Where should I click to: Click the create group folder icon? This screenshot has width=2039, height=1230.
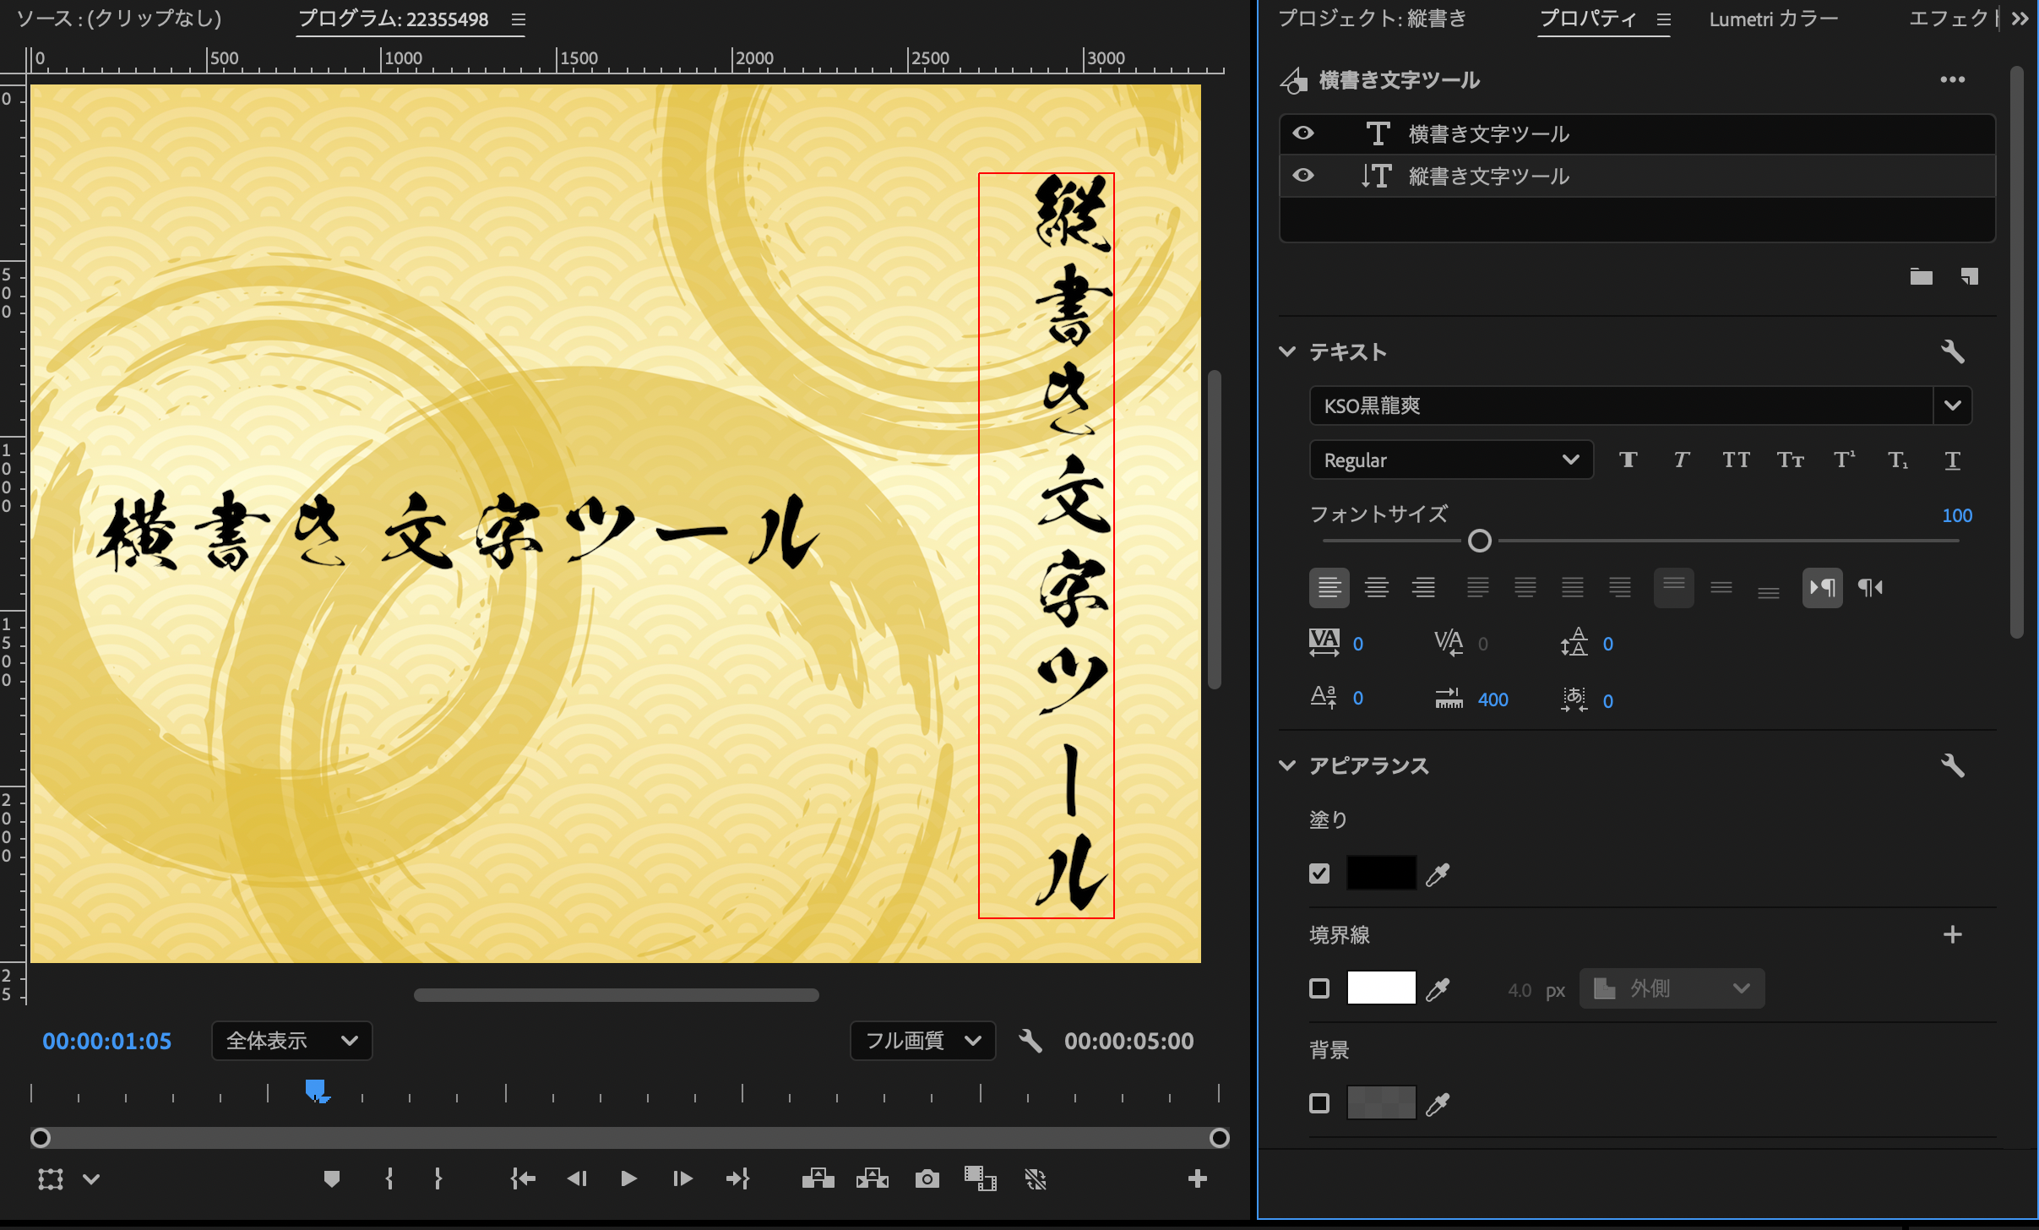pos(1921,276)
